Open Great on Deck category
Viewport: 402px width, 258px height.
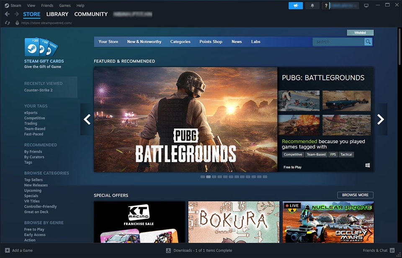[x=36, y=212]
